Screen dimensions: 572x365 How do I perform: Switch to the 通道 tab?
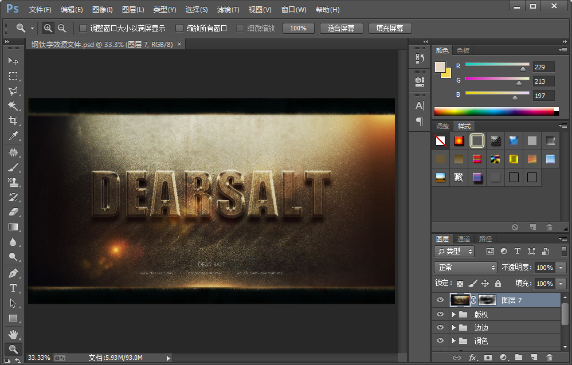[x=464, y=238]
